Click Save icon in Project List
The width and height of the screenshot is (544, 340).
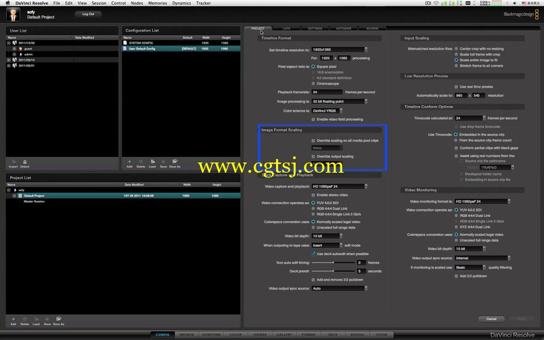pyautogui.click(x=47, y=319)
